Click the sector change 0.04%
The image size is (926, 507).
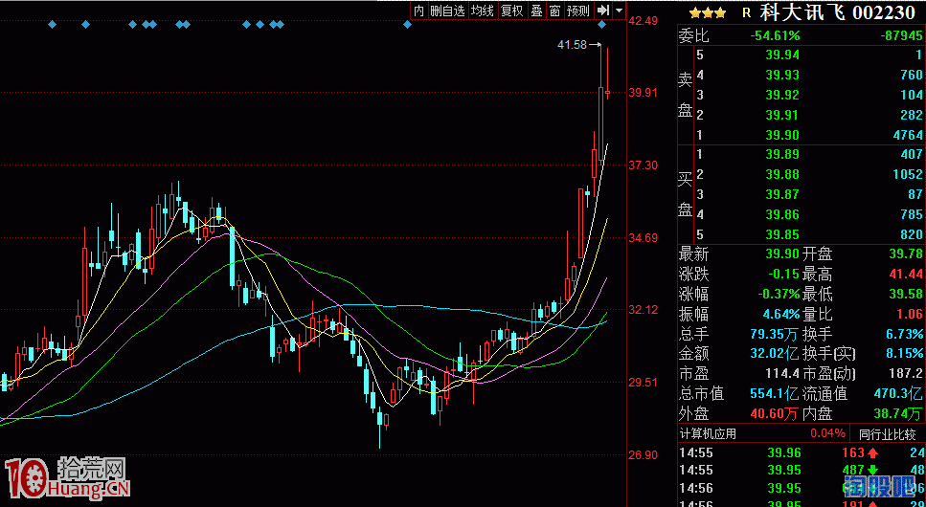click(x=827, y=433)
